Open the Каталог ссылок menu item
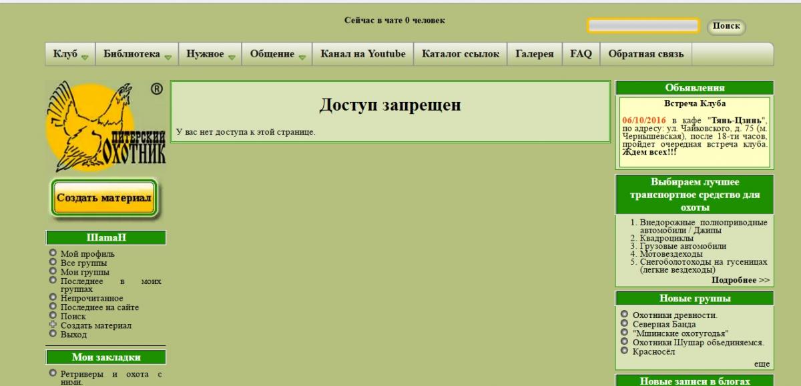This screenshot has height=386, width=801. [x=461, y=54]
